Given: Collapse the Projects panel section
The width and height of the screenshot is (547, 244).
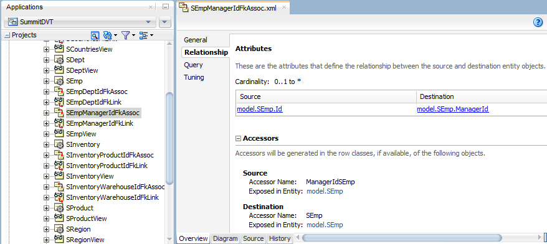Looking at the screenshot, I should (7, 35).
